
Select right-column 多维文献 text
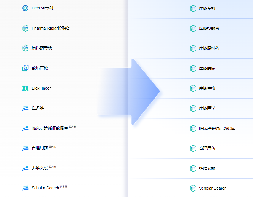[207, 168]
